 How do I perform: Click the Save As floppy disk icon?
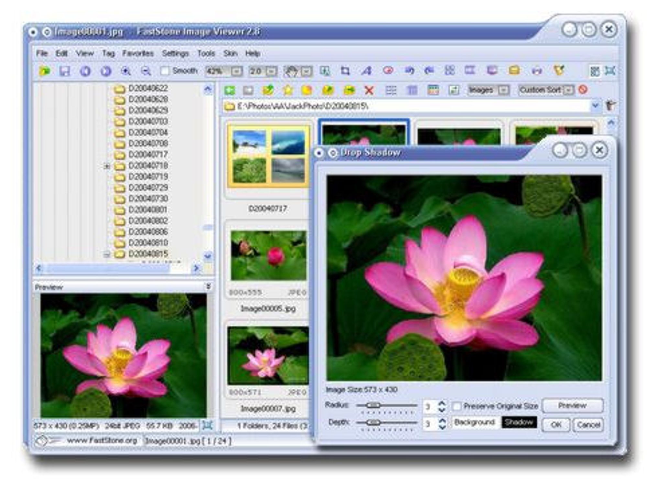point(65,71)
